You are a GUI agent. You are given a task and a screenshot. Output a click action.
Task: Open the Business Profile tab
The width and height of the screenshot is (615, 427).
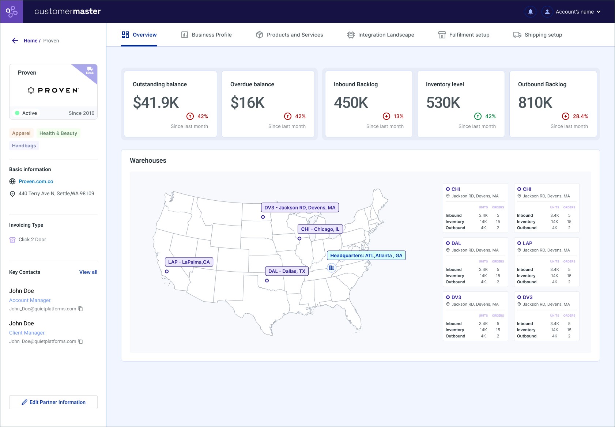pyautogui.click(x=206, y=35)
